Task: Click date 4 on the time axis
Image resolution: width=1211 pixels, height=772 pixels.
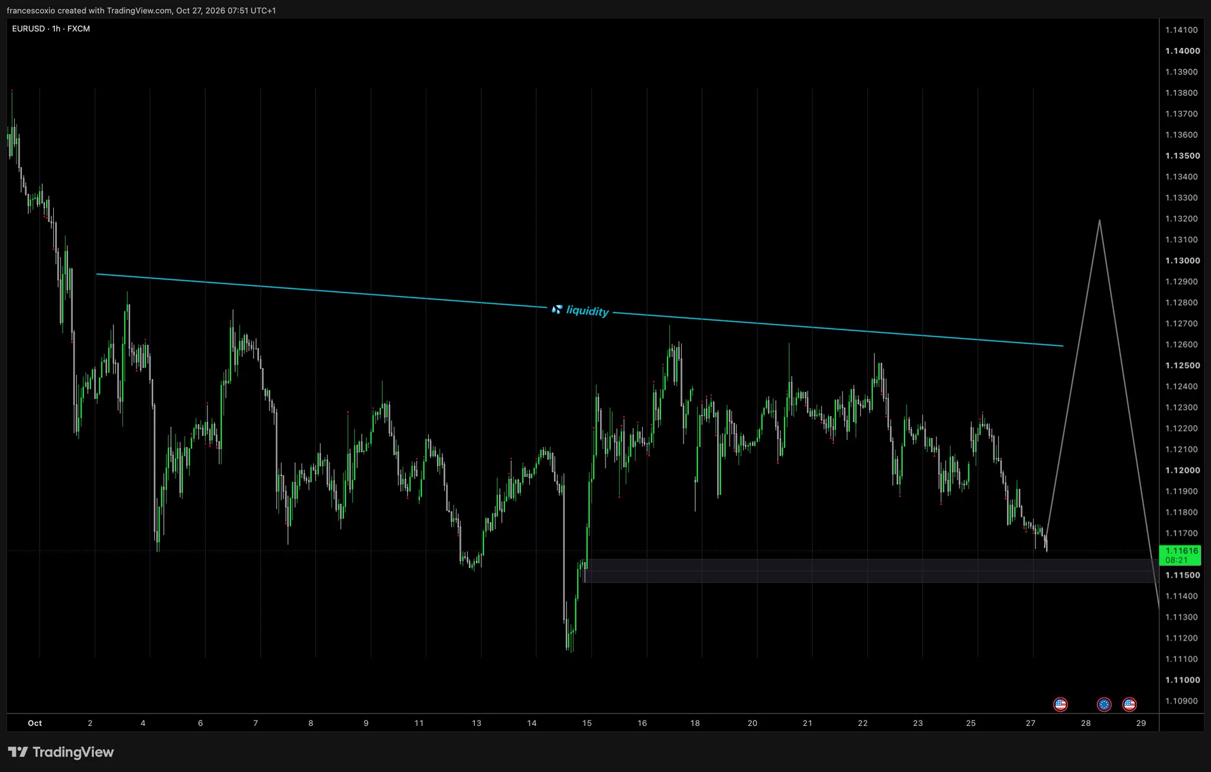Action: click(143, 723)
